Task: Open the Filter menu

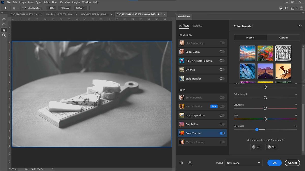Action: click(54, 2)
